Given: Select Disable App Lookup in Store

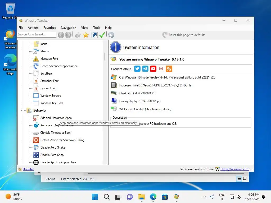Looking at the screenshot, I should click(x=58, y=163).
